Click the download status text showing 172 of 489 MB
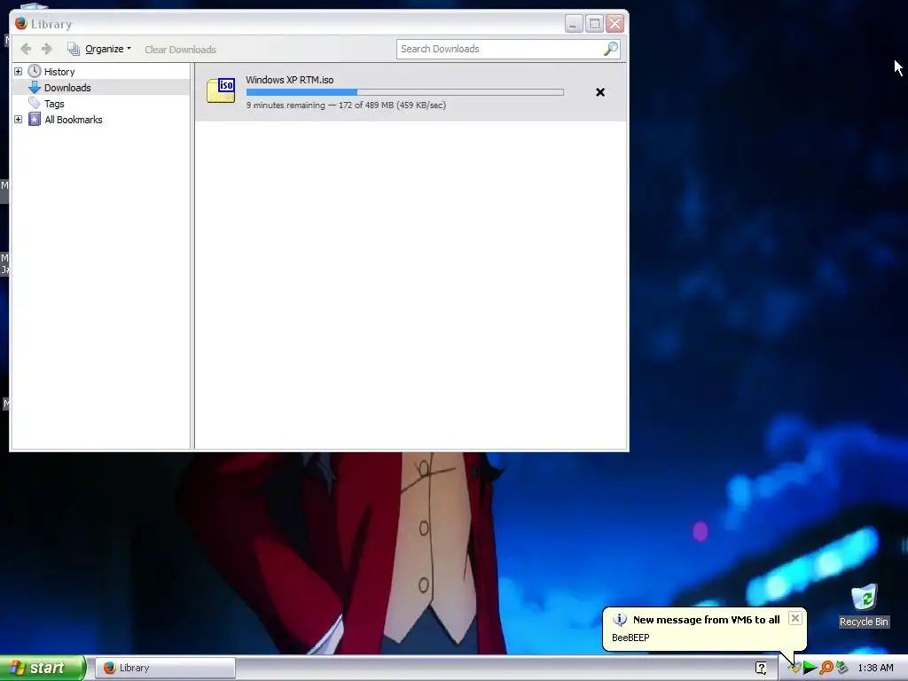Screen dimensions: 908x681 point(346,106)
